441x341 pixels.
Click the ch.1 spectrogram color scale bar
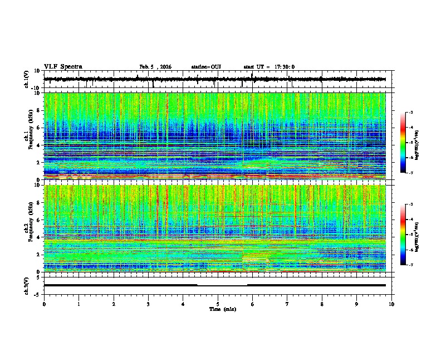[x=403, y=143]
